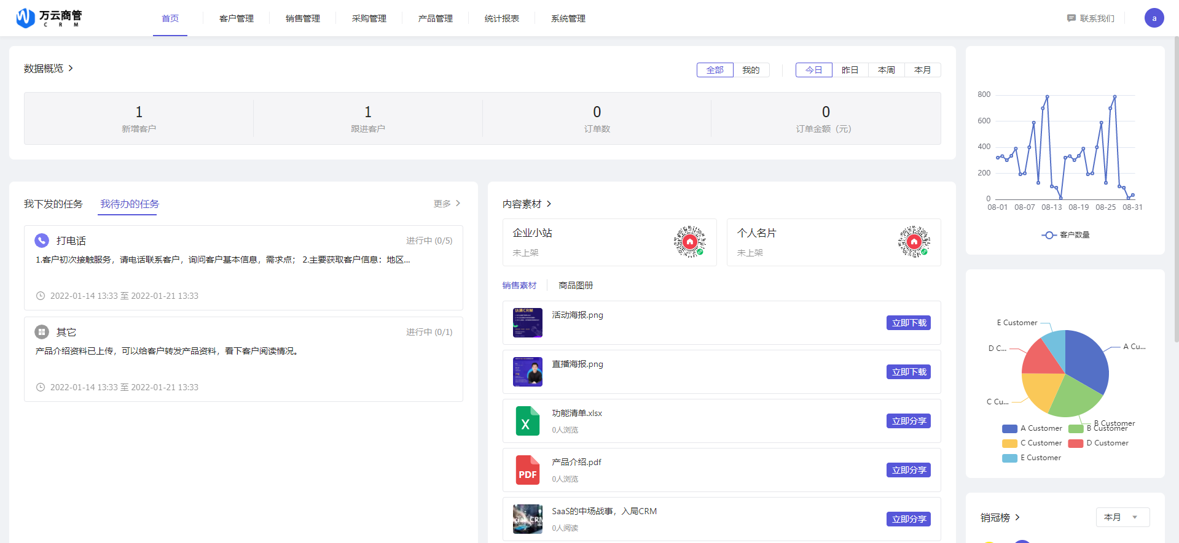
Task: Open the 个人名片 card
Action: tap(834, 242)
